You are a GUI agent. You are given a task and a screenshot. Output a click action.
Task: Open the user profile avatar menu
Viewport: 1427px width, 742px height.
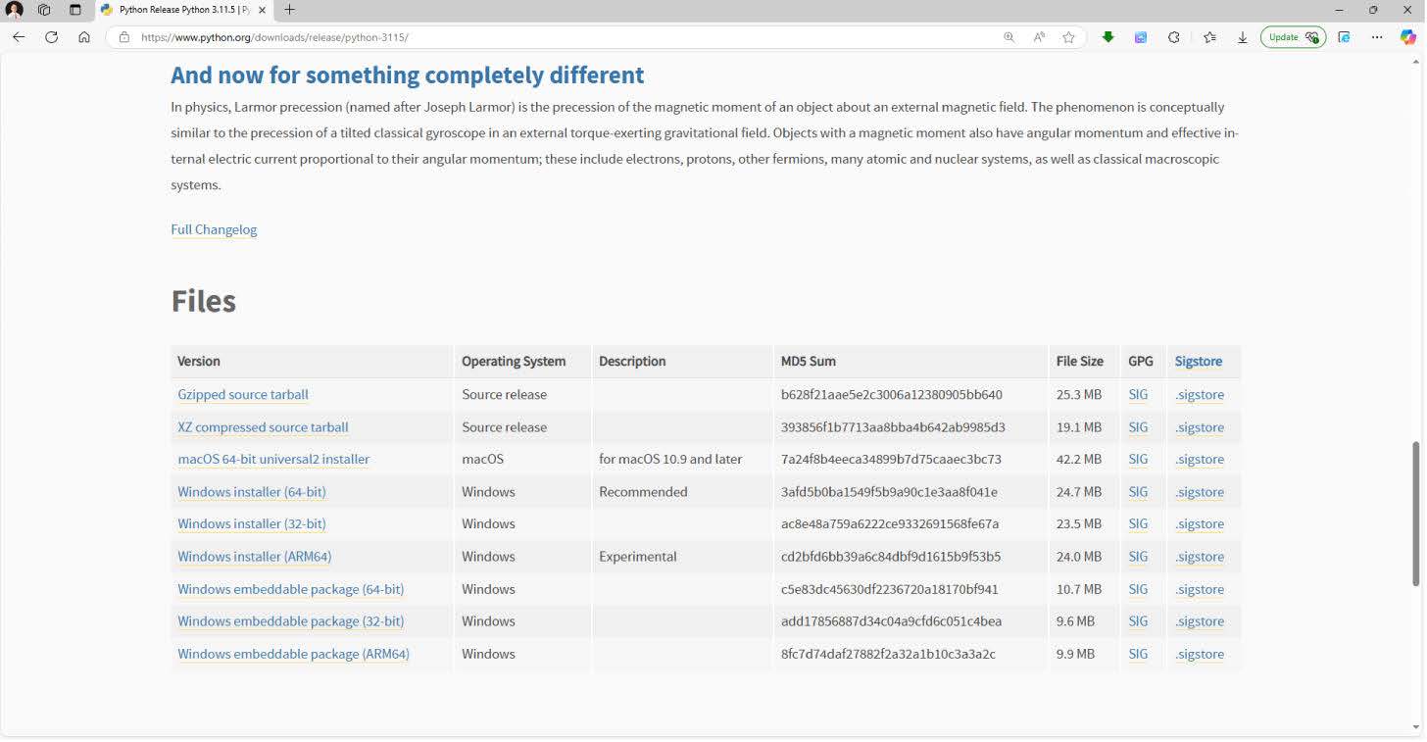pyautogui.click(x=15, y=10)
